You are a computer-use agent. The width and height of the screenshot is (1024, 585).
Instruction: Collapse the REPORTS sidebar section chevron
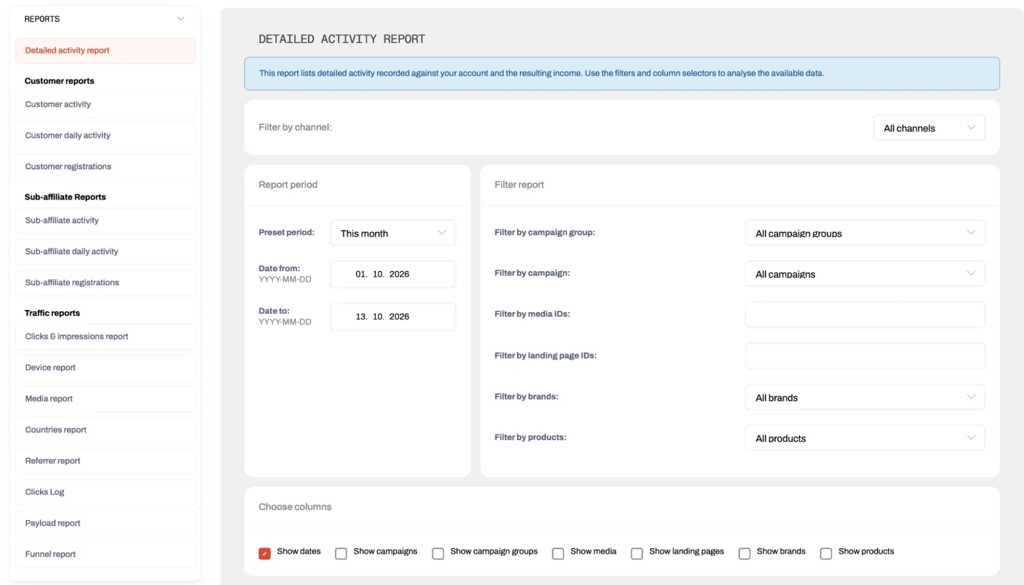click(x=181, y=19)
